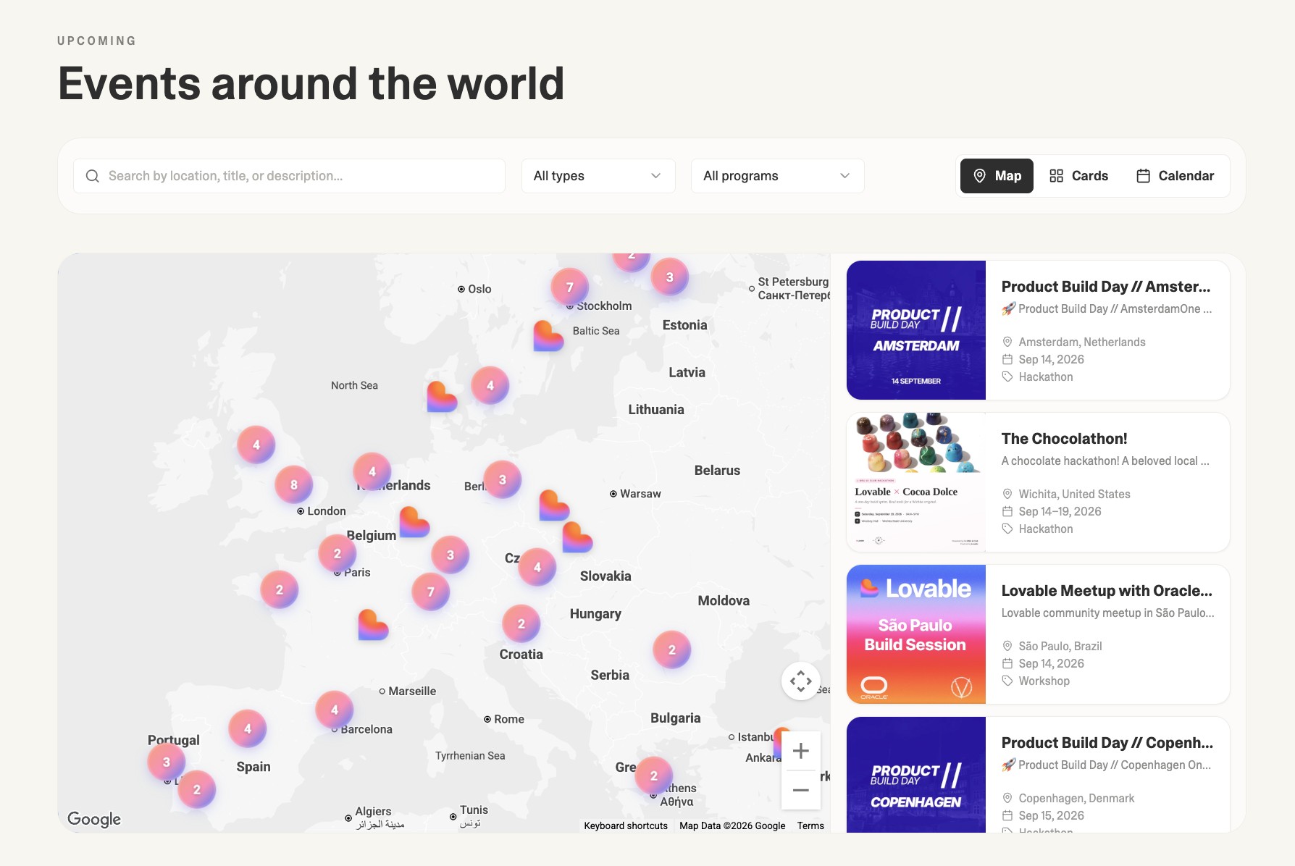Open the All types dropdown

598,176
